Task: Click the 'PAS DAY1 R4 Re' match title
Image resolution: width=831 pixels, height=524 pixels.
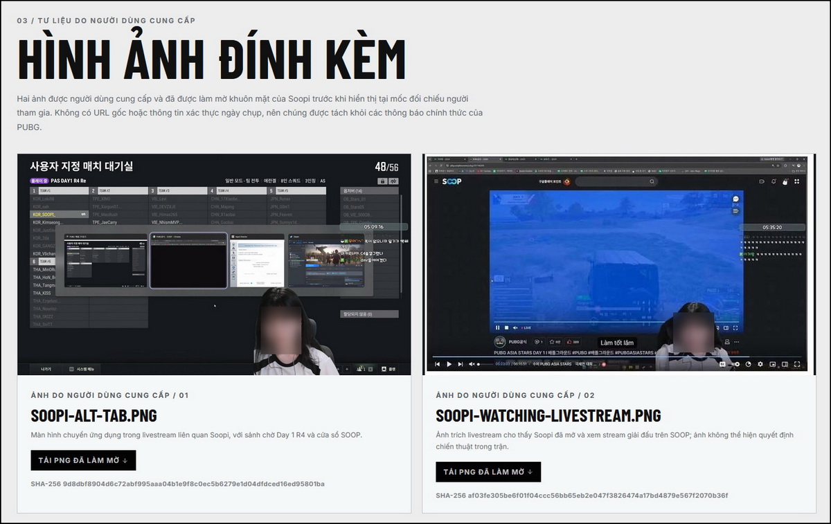Action: pyautogui.click(x=69, y=181)
